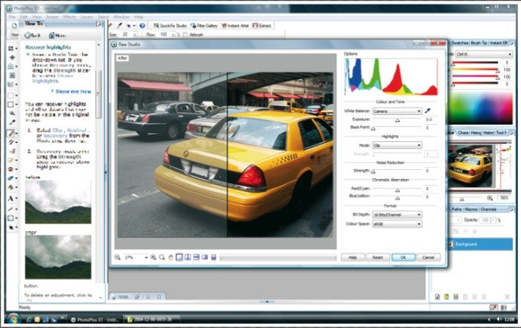Click the colour spectrum picker in Colour panel
This screenshot has height=328, width=521.
[x=481, y=108]
